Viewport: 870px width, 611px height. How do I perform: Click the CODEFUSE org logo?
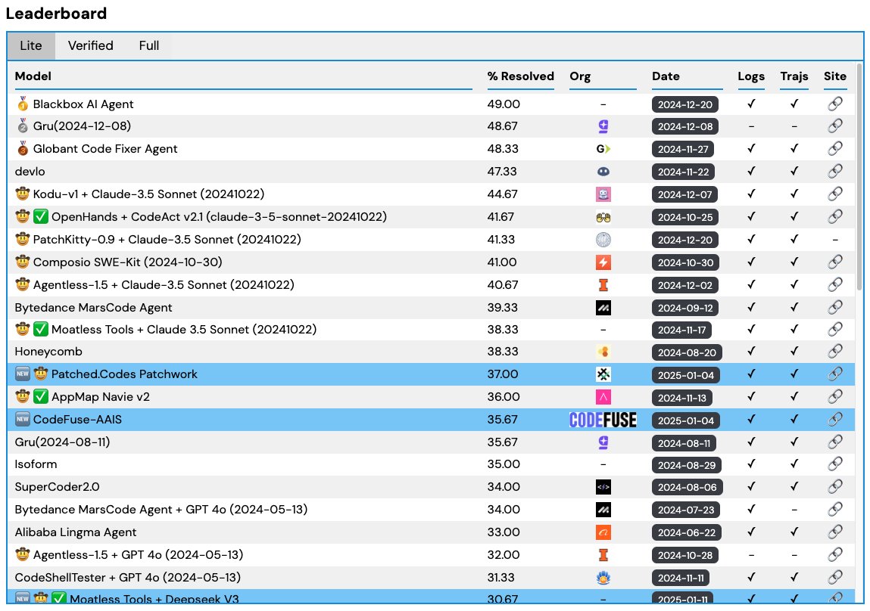pos(603,420)
